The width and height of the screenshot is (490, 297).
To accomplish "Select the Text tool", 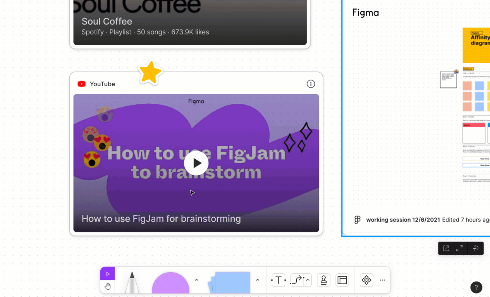I will click(x=279, y=280).
